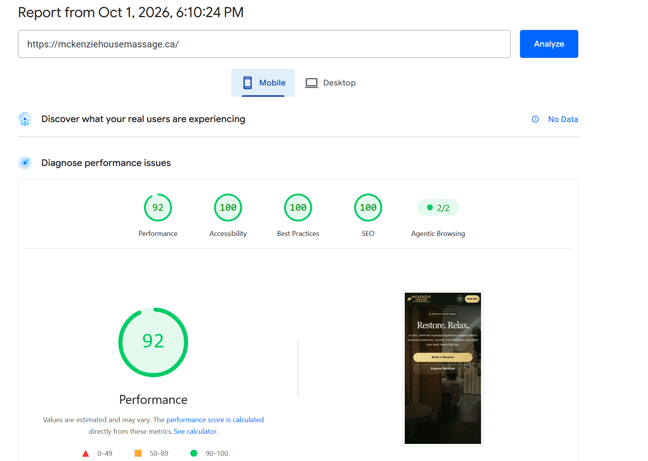The height and width of the screenshot is (461, 648).
Task: Click 'Discover what your real users are experiencing'
Action: (x=143, y=119)
